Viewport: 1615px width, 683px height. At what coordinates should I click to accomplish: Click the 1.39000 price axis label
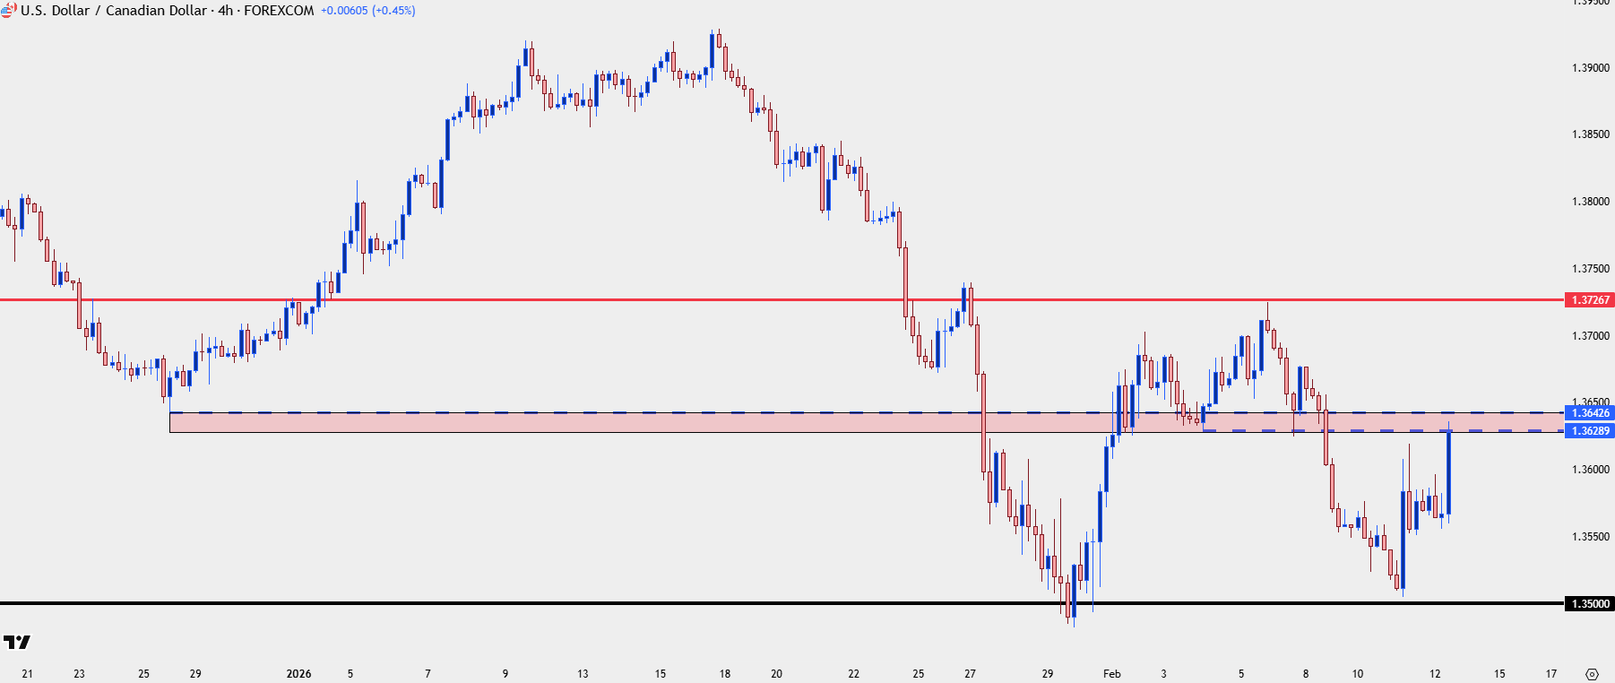click(1591, 68)
